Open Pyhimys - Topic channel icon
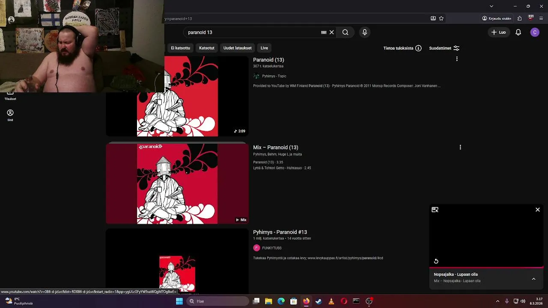 [256, 76]
